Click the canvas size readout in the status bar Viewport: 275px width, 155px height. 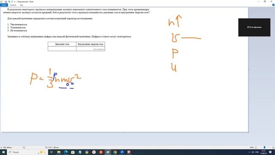pos(52,147)
